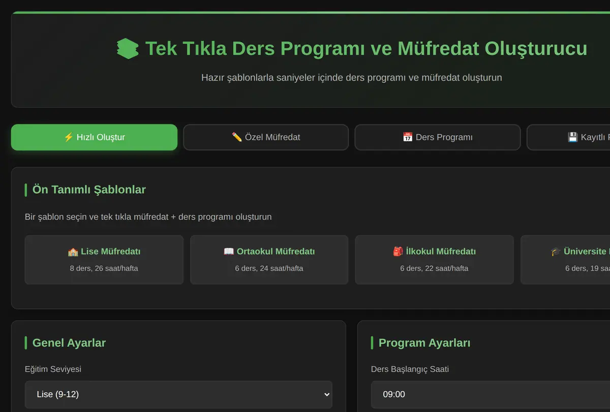The height and width of the screenshot is (412, 610).
Task: Click the text '8 ders, 26 saat/hafta'
Action: [104, 268]
